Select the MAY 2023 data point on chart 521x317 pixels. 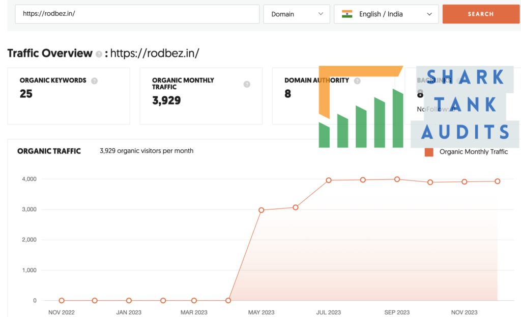pos(262,209)
